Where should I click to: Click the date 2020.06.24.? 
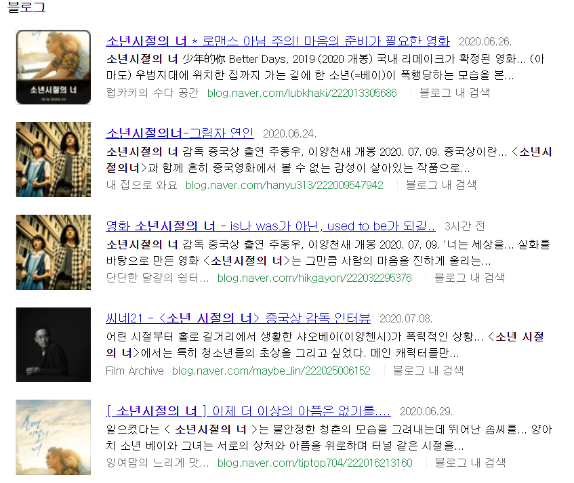(x=289, y=133)
